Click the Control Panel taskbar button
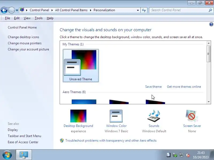This screenshot has height=160, width=214. [x=24, y=155]
